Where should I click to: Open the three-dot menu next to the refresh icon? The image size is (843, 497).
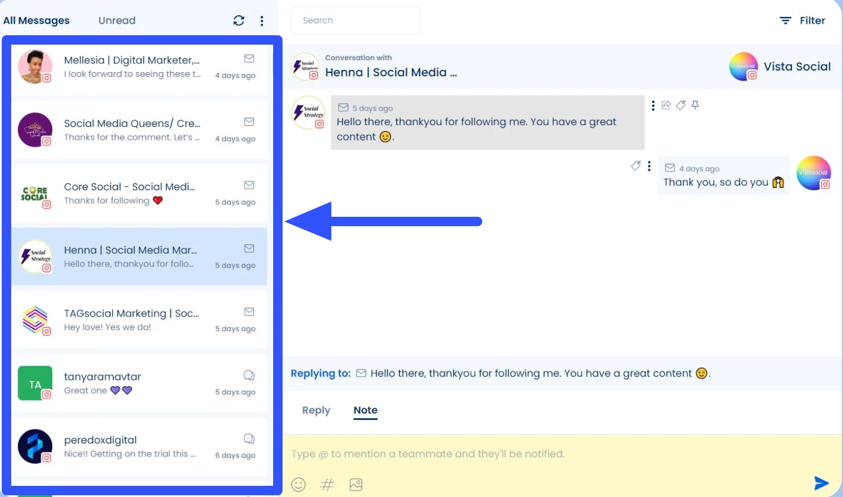pyautogui.click(x=262, y=20)
